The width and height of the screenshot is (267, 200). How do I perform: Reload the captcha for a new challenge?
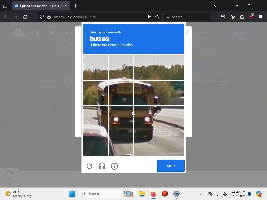coord(89,166)
